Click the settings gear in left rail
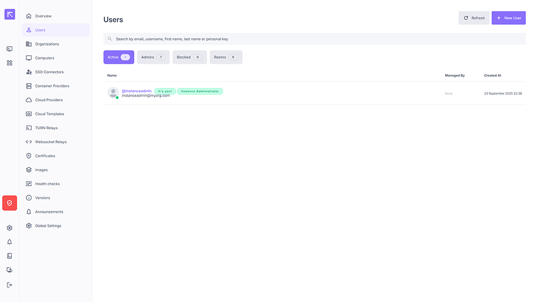537x302 pixels. pyautogui.click(x=10, y=228)
